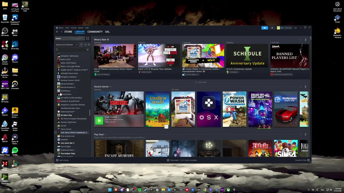Open Recycle Bin on desktop

click(5, 18)
